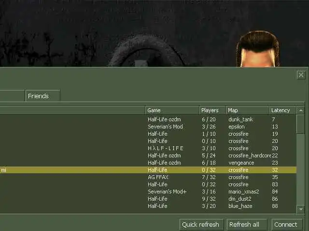Image resolution: width=309 pixels, height=231 pixels.
Task: Select the AG FFAX server row
Action: [148, 177]
